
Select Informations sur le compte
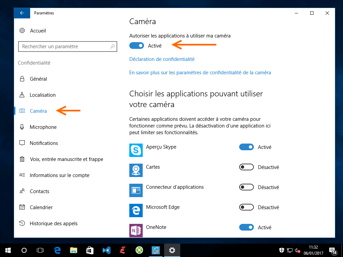[60, 175]
